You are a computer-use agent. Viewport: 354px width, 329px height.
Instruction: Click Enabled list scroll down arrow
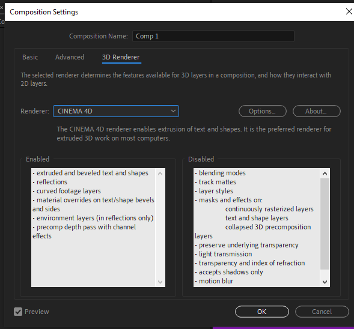click(160, 282)
